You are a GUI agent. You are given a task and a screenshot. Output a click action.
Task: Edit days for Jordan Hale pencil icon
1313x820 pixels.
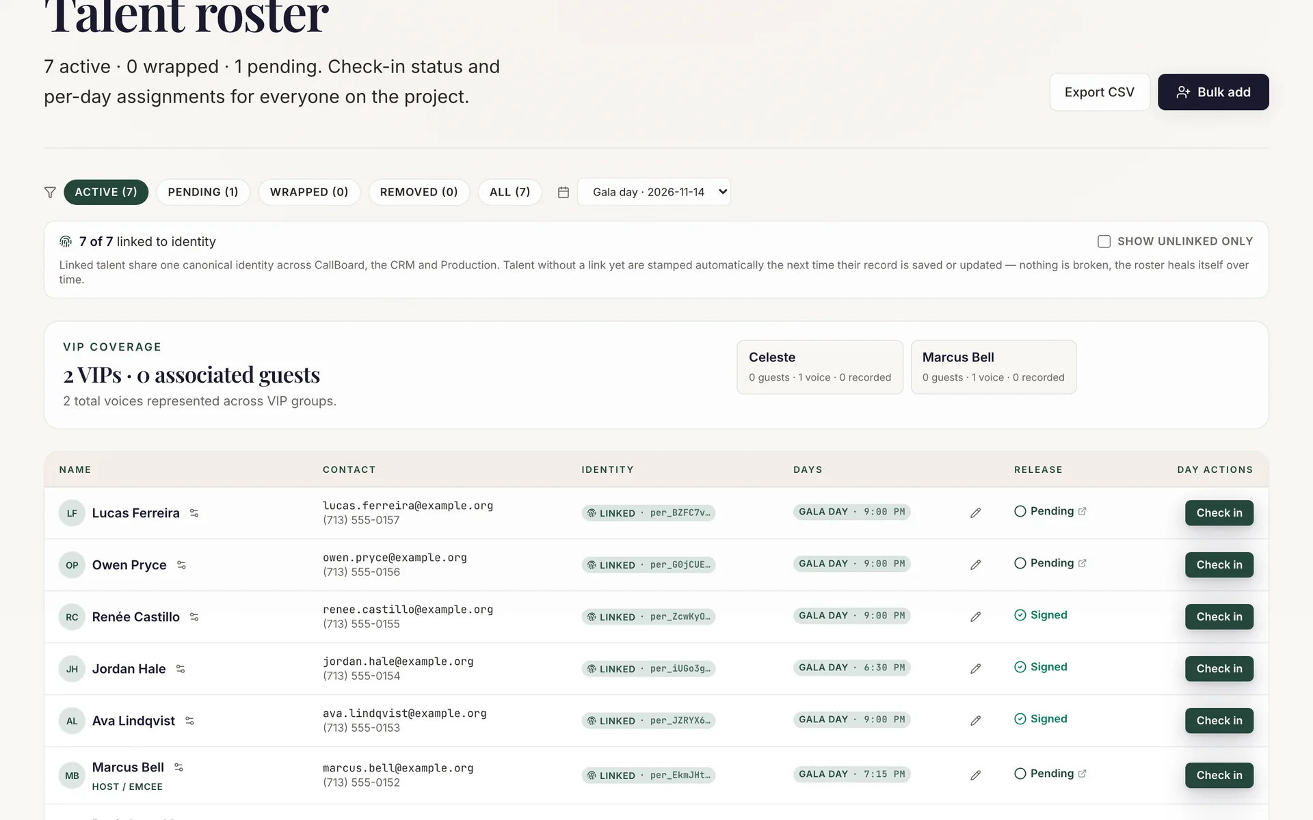click(976, 669)
